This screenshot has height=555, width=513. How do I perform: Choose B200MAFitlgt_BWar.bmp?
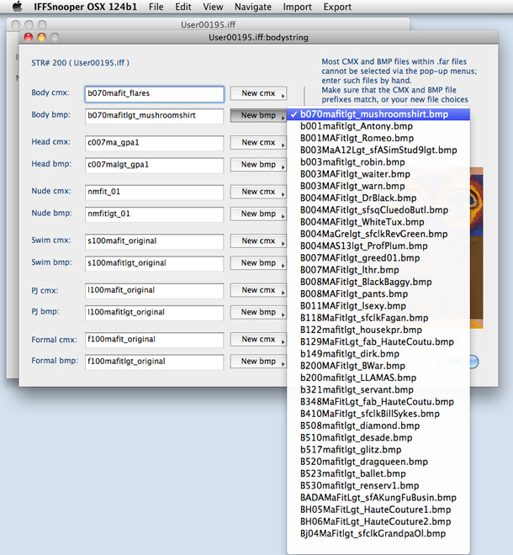378,367
